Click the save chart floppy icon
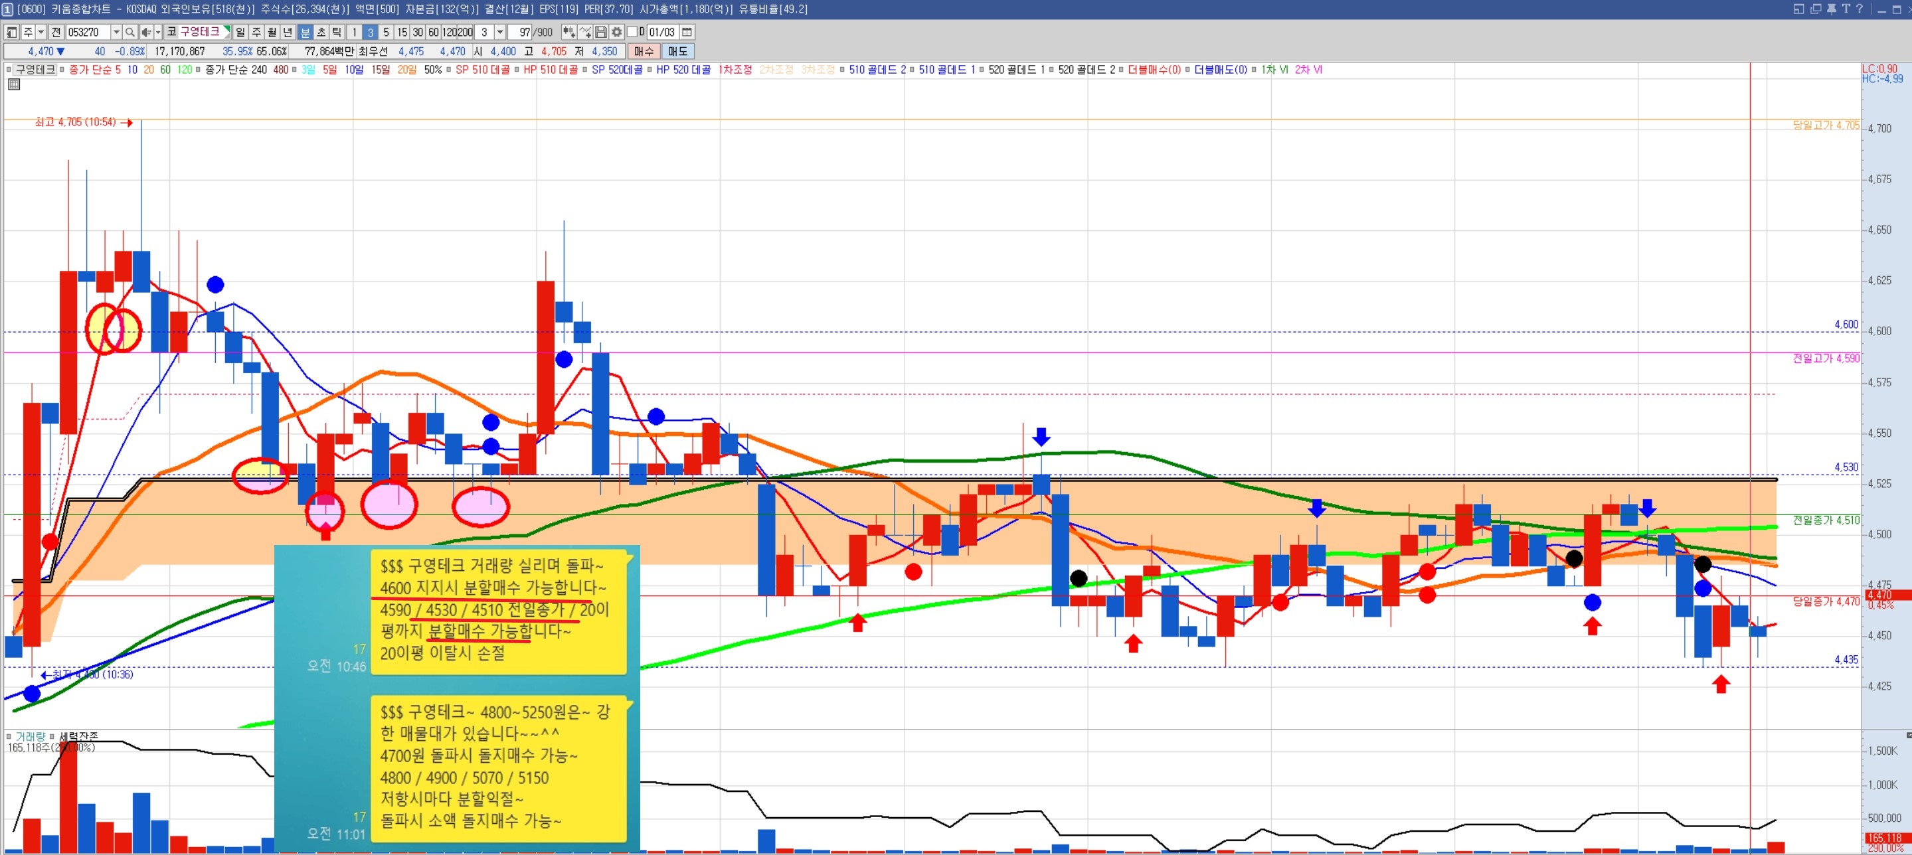The width and height of the screenshot is (1912, 855). tap(601, 32)
